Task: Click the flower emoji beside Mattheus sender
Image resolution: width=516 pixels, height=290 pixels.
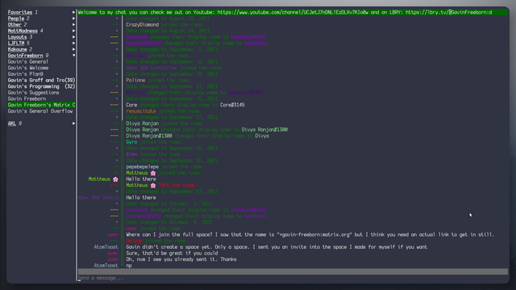Action: pyautogui.click(x=115, y=179)
